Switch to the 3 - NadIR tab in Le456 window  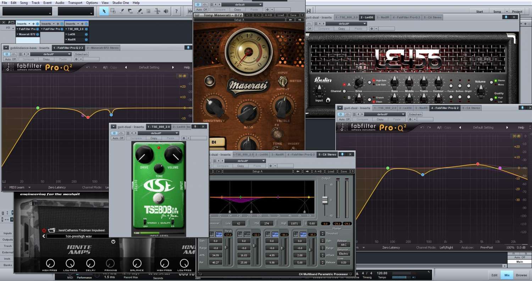[382, 17]
